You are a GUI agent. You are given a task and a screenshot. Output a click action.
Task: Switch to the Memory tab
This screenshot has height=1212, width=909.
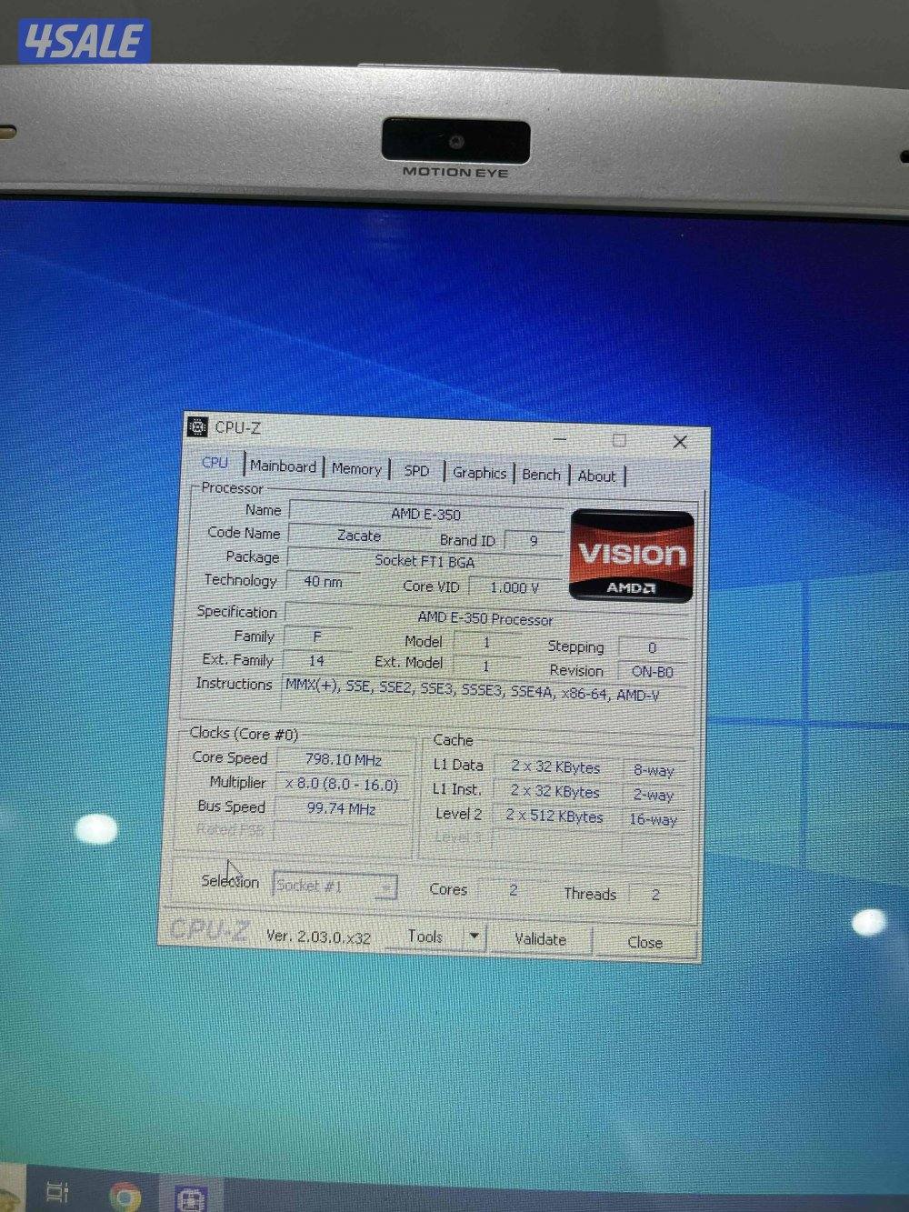(356, 467)
